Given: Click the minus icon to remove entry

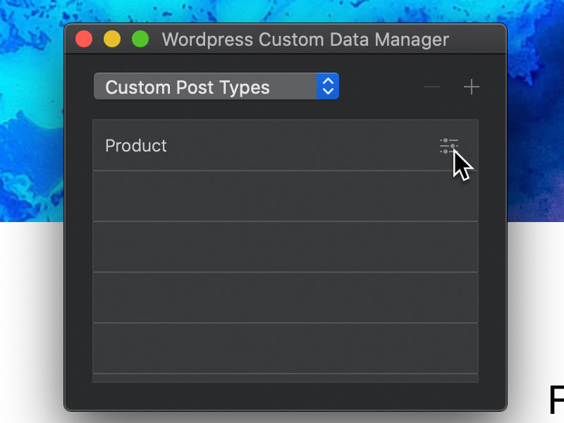Looking at the screenshot, I should [x=432, y=87].
